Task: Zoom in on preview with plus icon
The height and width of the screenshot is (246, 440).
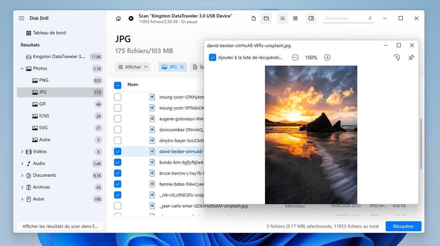Action: click(327, 57)
